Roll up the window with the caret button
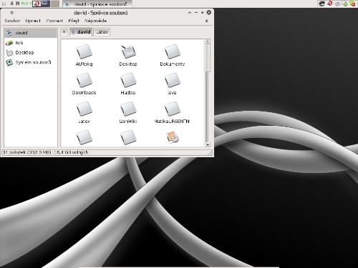Viewport: 358px width, 268px height. [x=190, y=13]
